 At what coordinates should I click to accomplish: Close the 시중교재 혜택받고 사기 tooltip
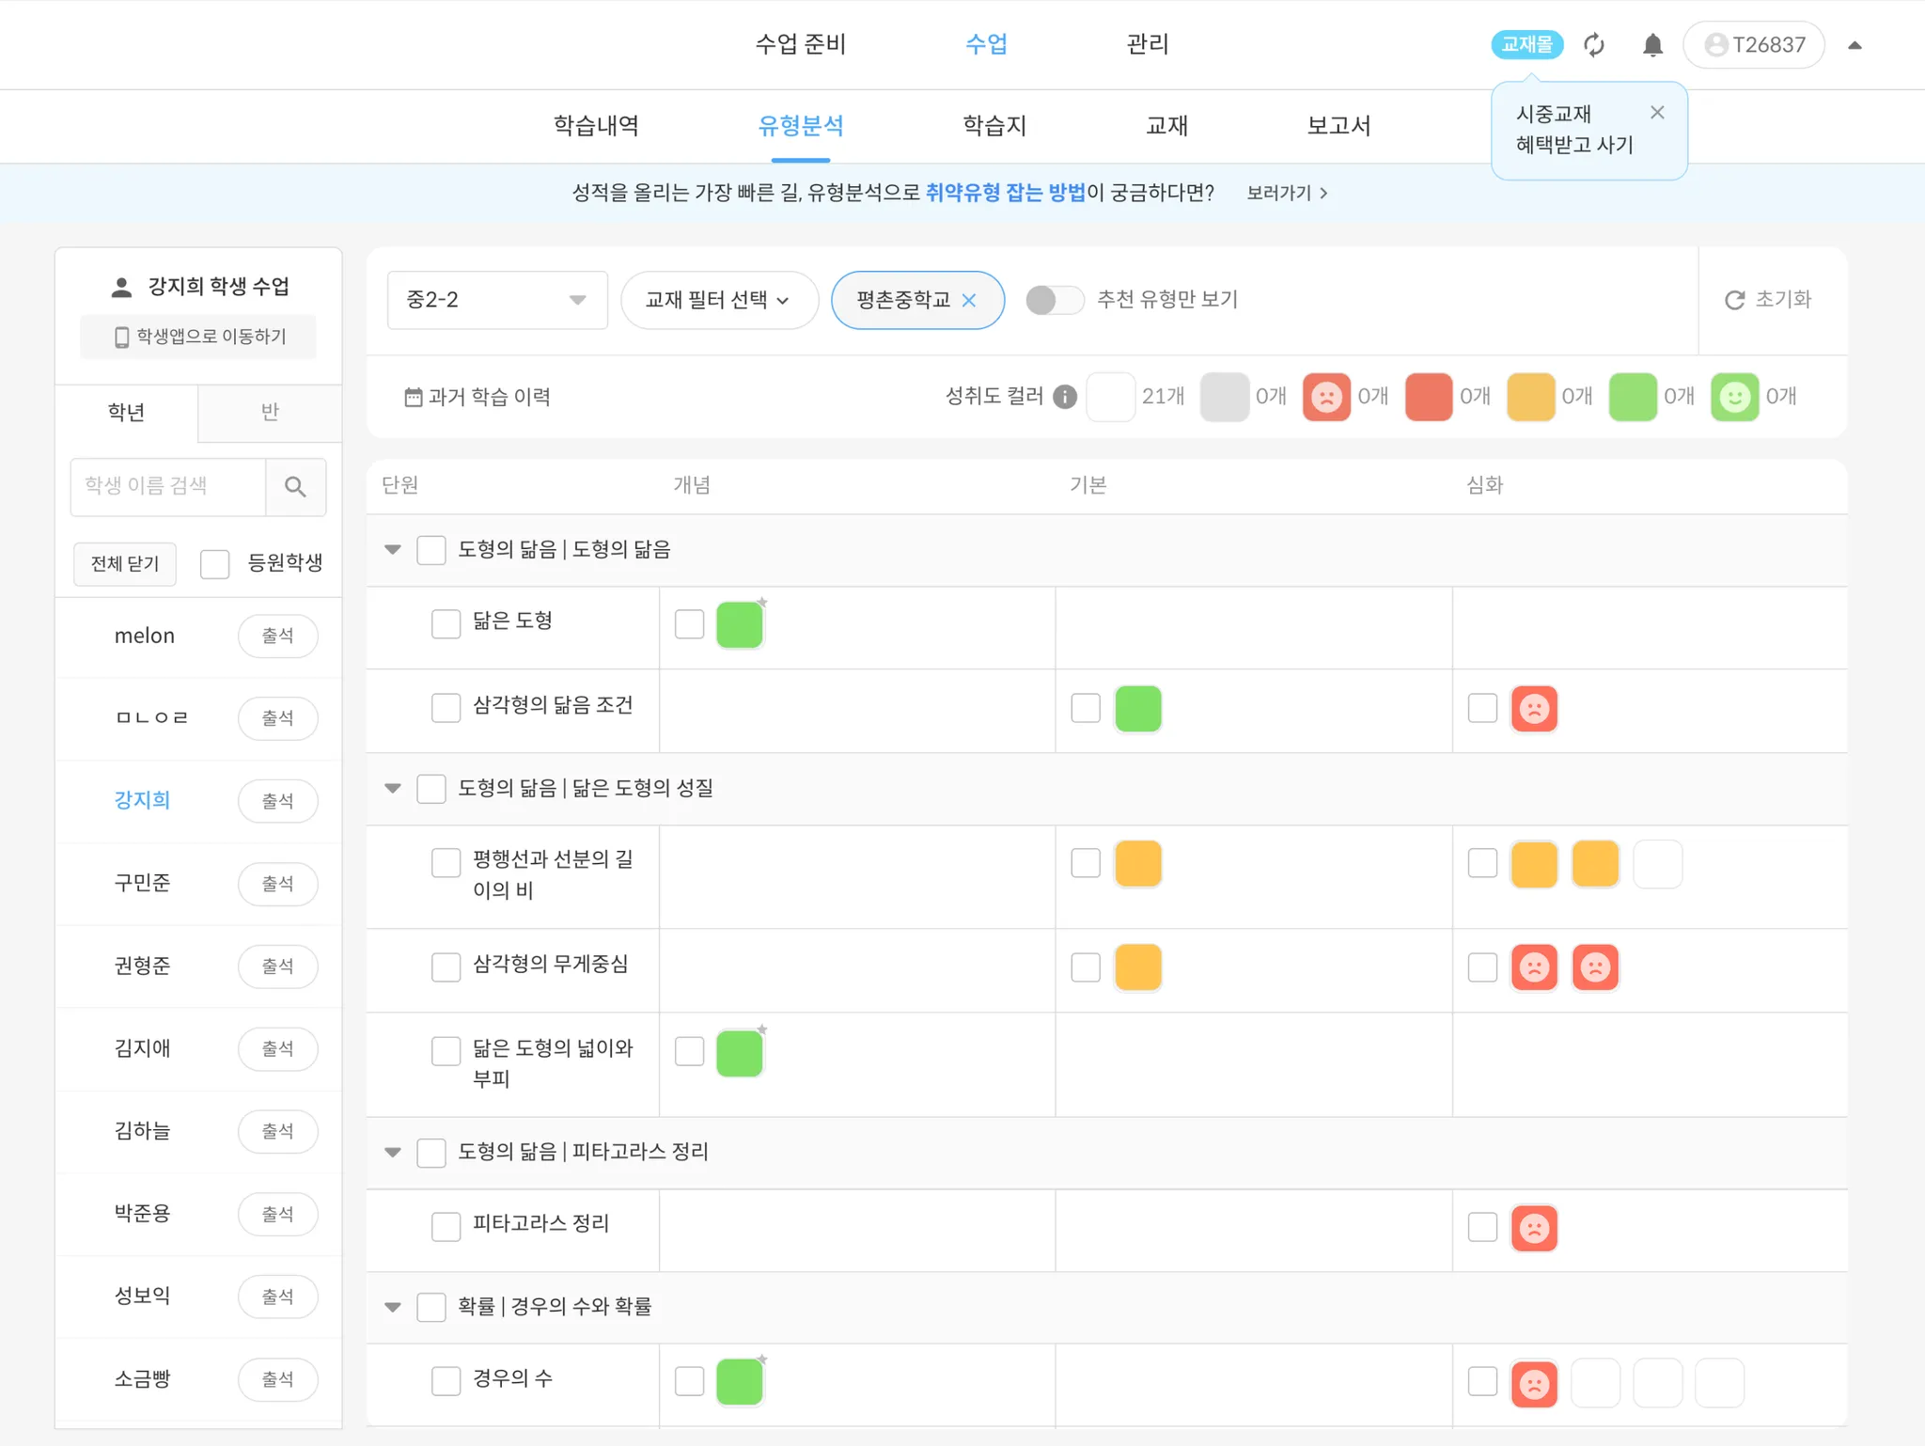[x=1657, y=113]
